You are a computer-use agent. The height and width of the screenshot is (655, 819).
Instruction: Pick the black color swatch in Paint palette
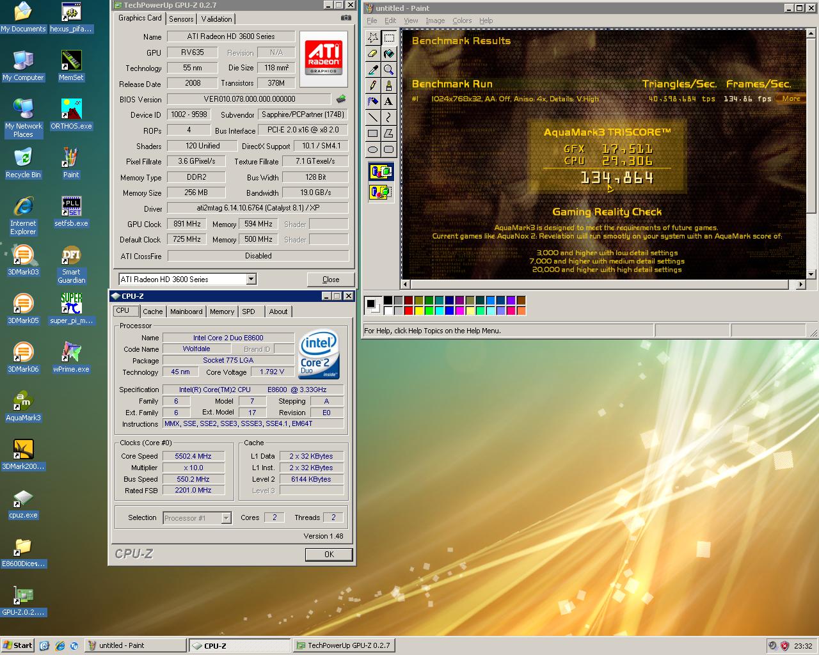[388, 301]
